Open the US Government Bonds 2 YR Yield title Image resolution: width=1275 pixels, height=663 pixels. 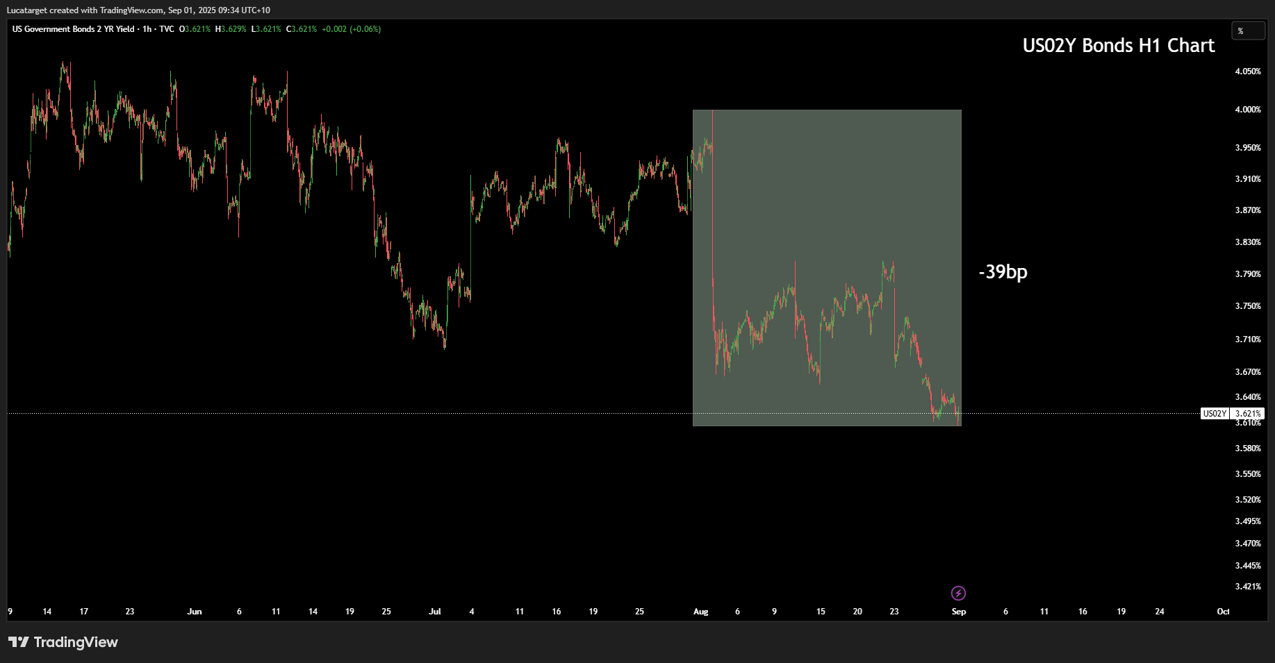(73, 29)
